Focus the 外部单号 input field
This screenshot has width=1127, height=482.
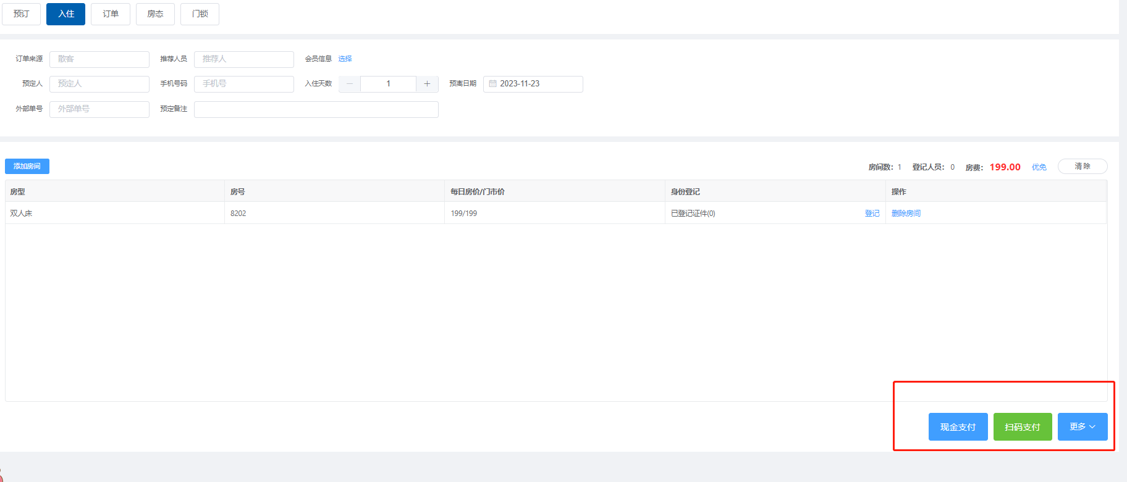[x=99, y=109]
